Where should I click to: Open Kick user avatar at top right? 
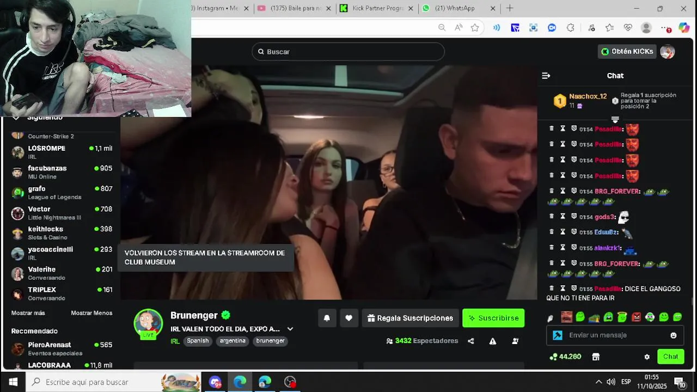click(668, 52)
